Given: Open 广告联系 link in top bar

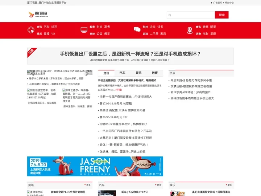Looking at the screenshot, I should coord(217,3).
